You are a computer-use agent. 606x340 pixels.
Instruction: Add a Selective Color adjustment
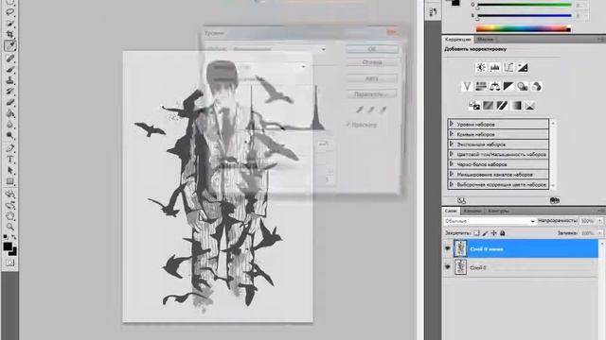coord(530,105)
